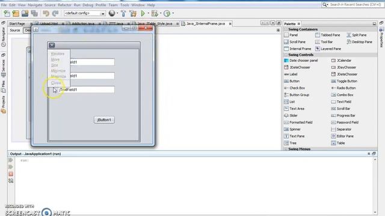385x216 pixels.
Task: Switch editor to Source view
Action: [x=15, y=31]
